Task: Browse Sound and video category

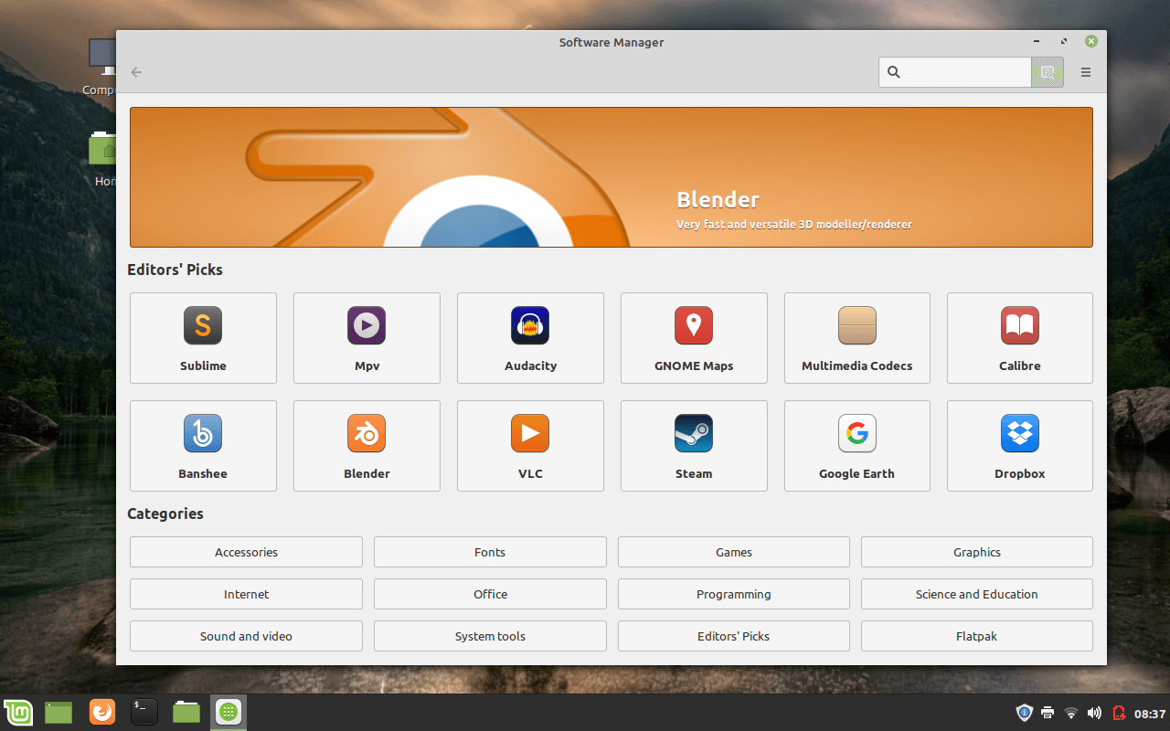Action: (246, 636)
